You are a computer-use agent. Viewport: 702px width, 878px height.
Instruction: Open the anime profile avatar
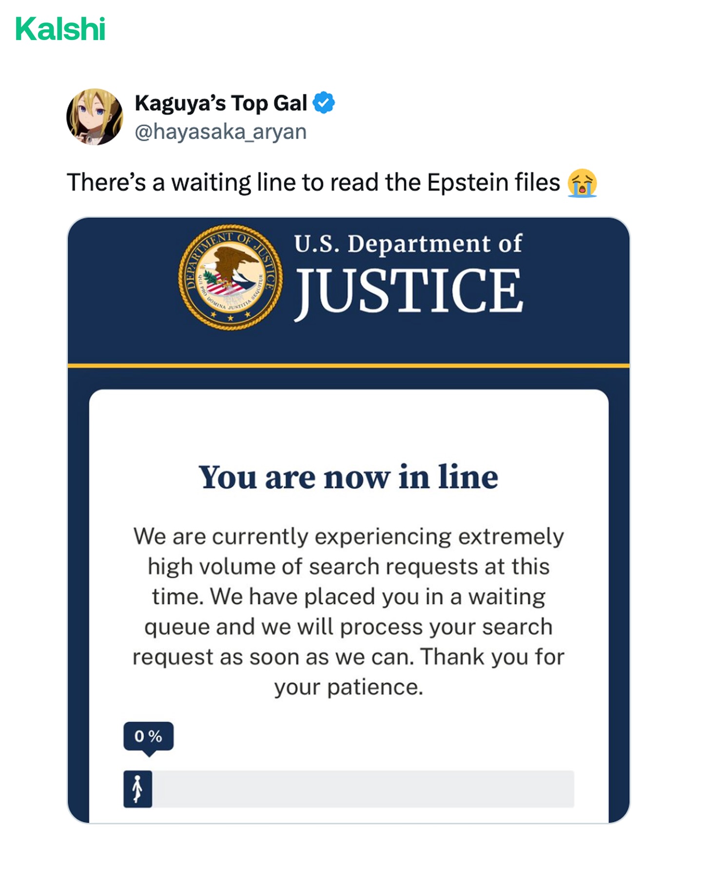click(95, 117)
